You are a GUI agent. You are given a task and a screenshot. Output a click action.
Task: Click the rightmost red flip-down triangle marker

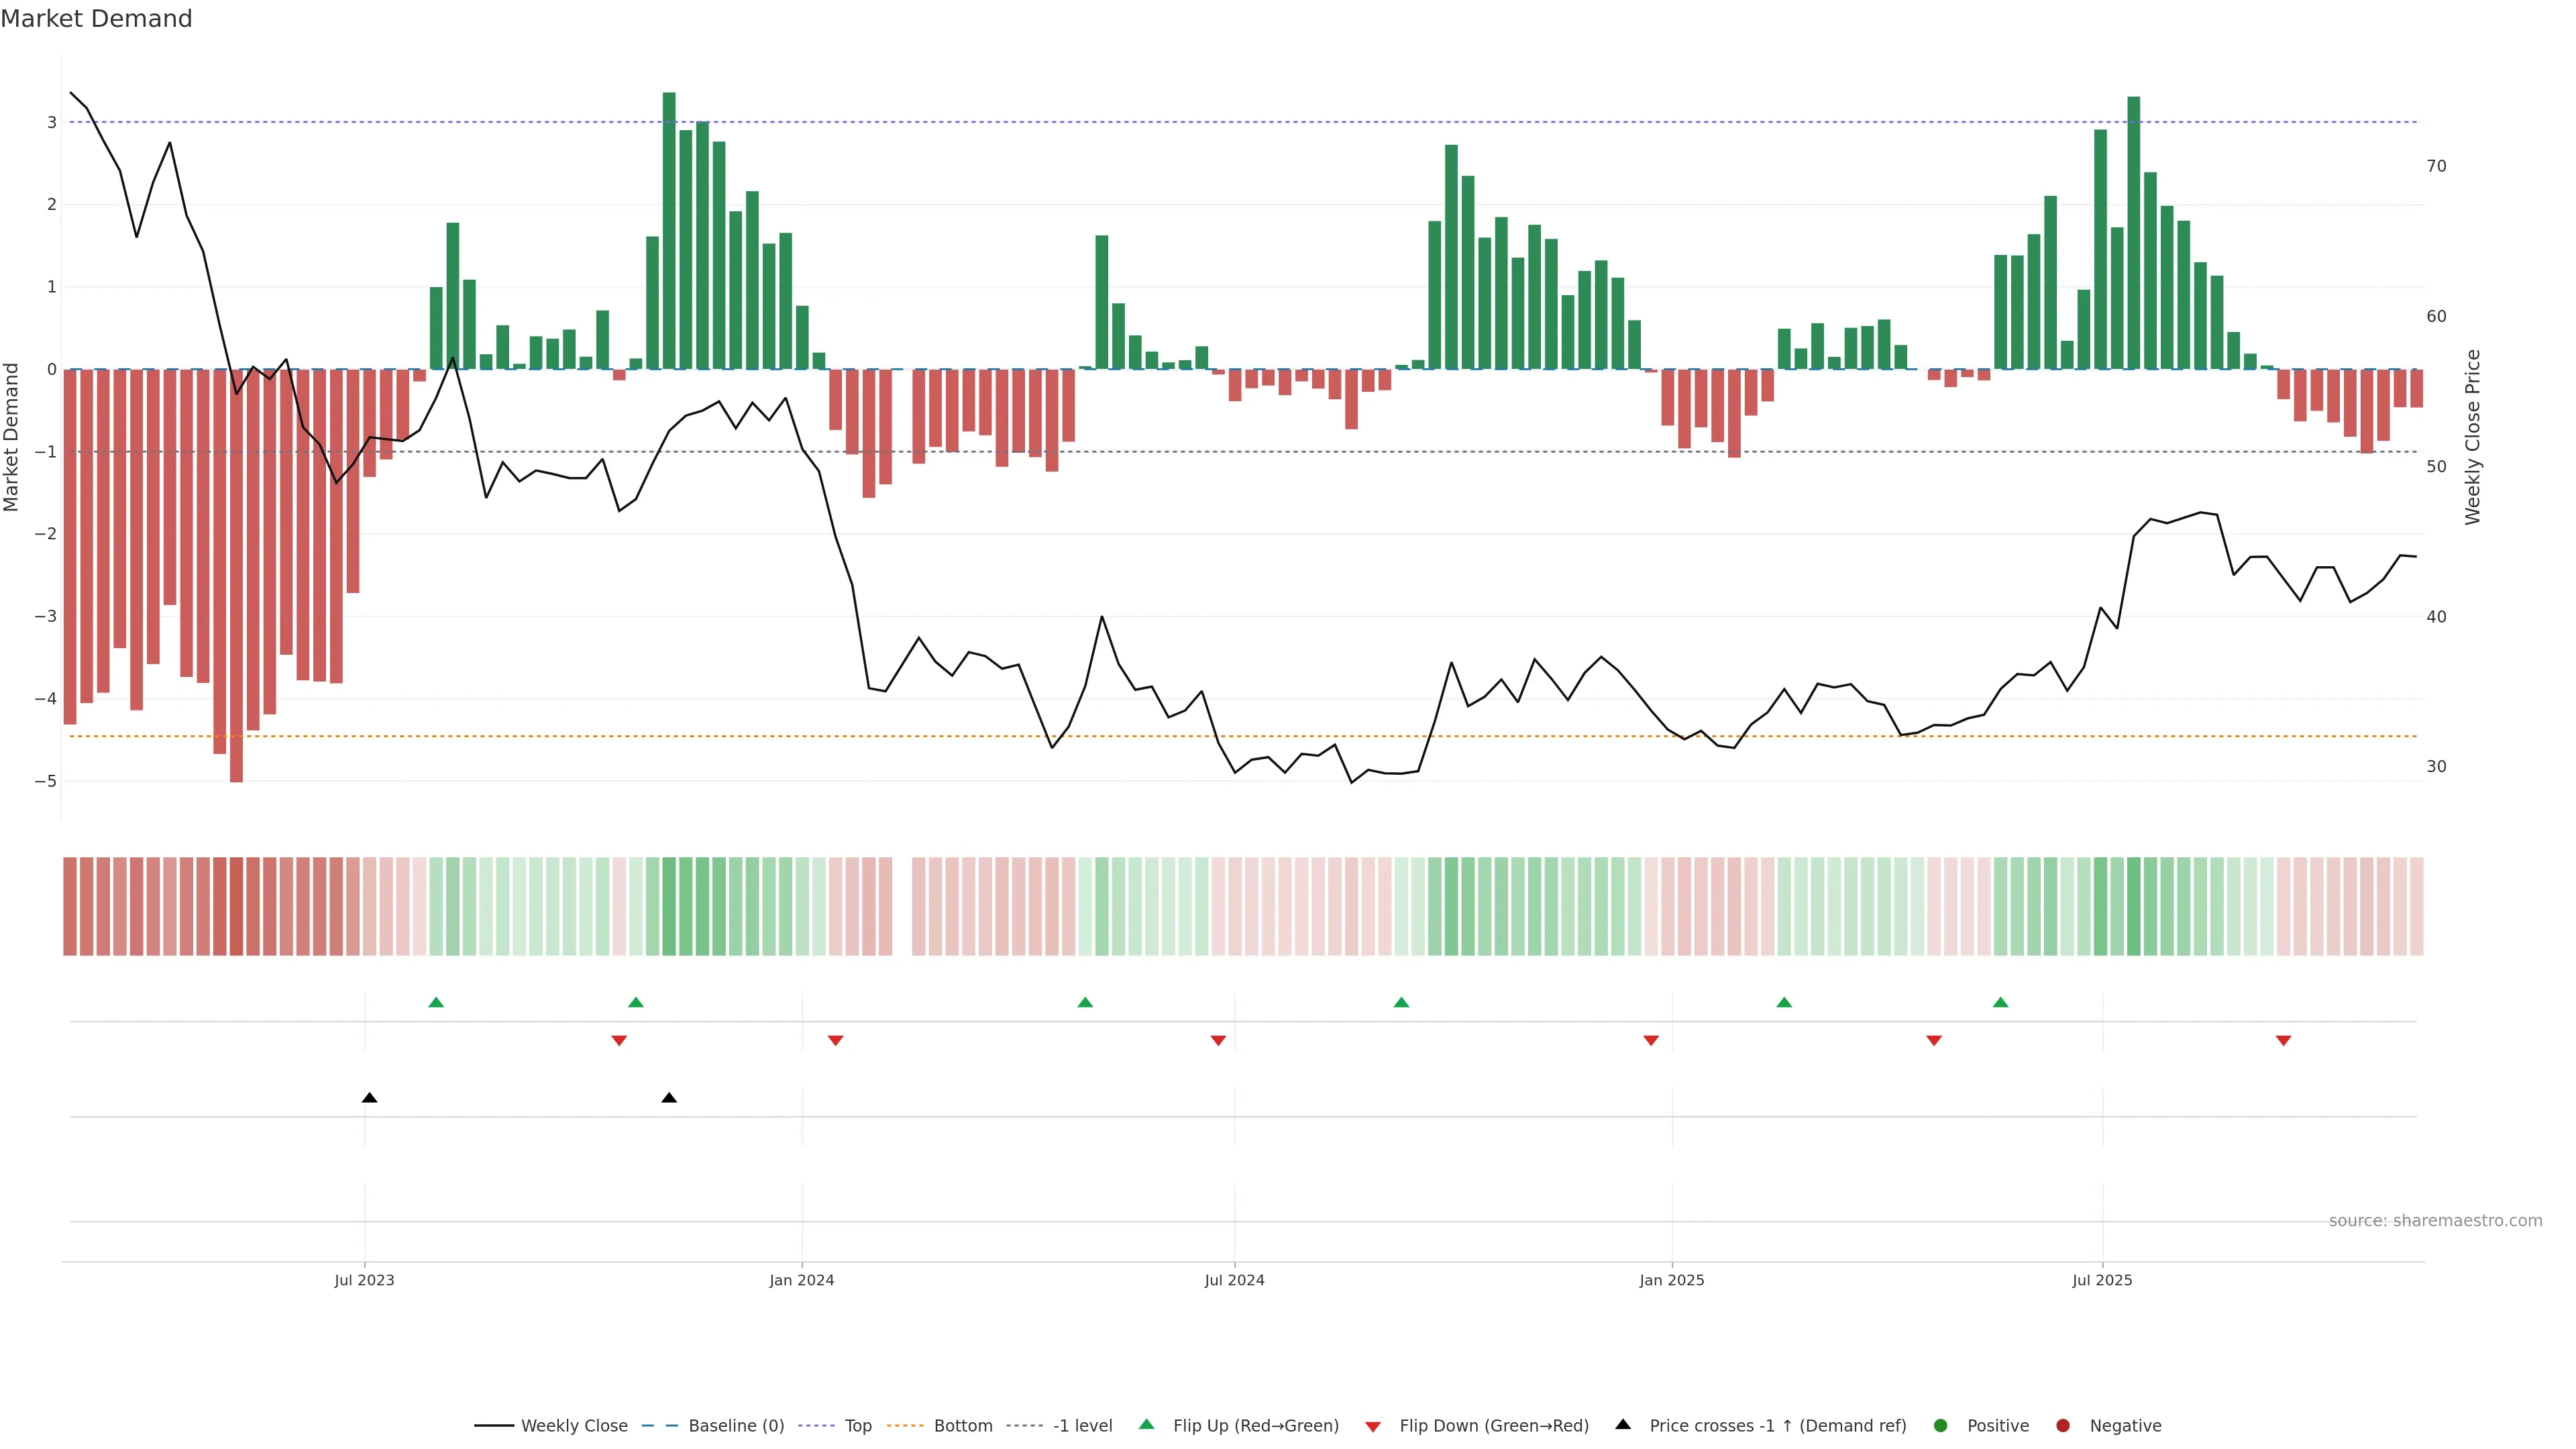[x=2283, y=1041]
